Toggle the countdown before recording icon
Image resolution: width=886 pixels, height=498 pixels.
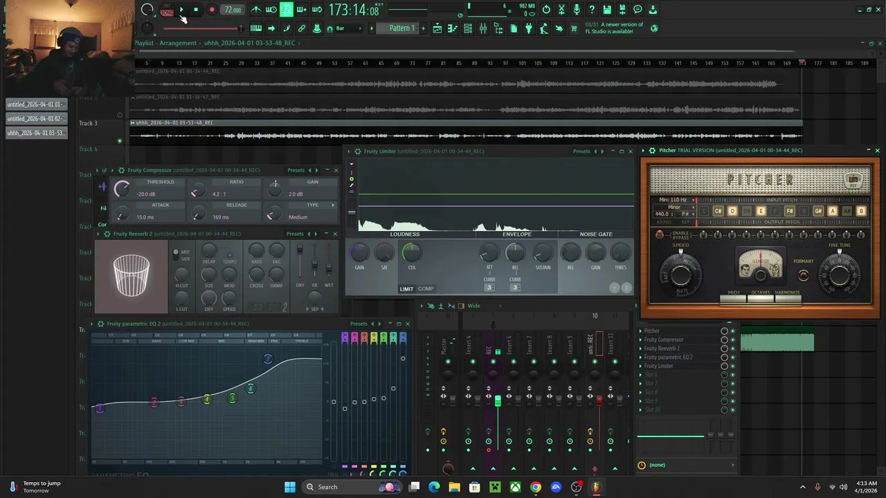point(287,10)
